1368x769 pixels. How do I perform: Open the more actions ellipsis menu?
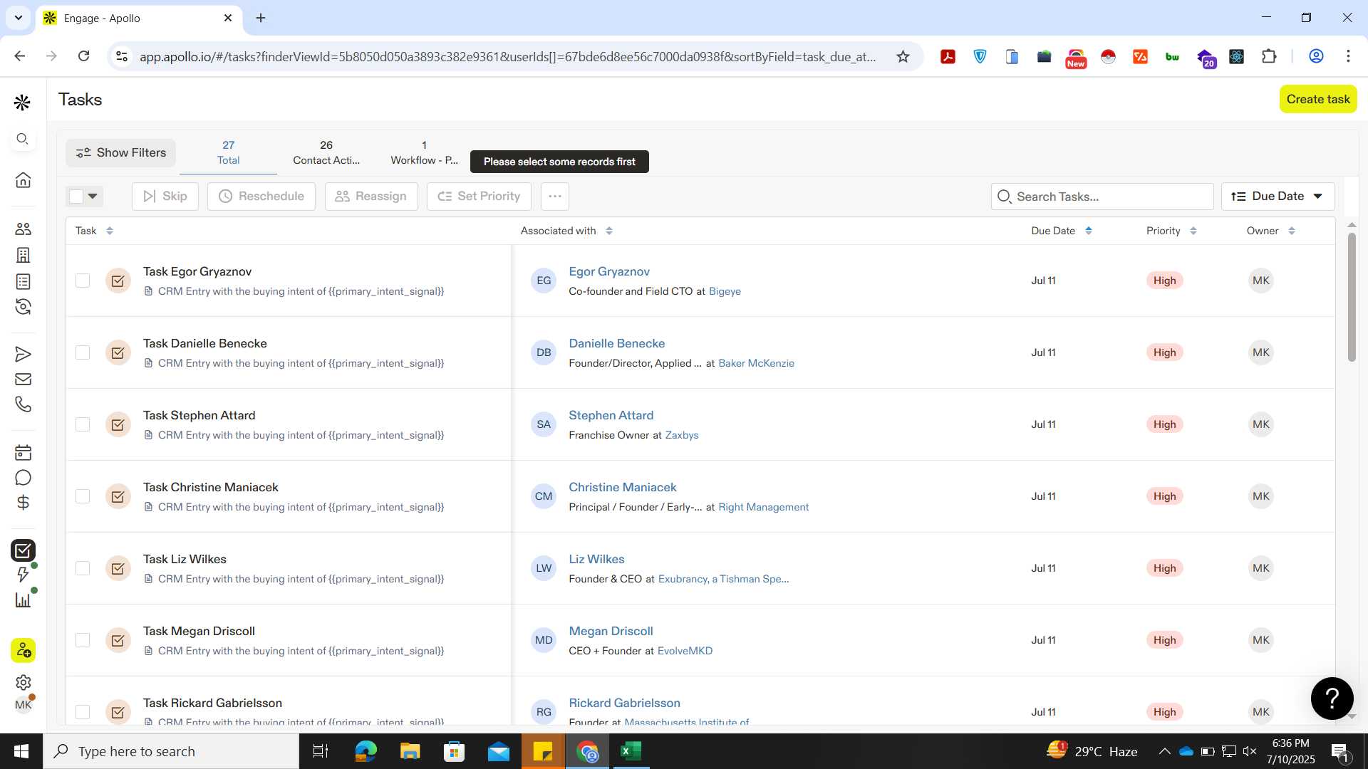555,196
